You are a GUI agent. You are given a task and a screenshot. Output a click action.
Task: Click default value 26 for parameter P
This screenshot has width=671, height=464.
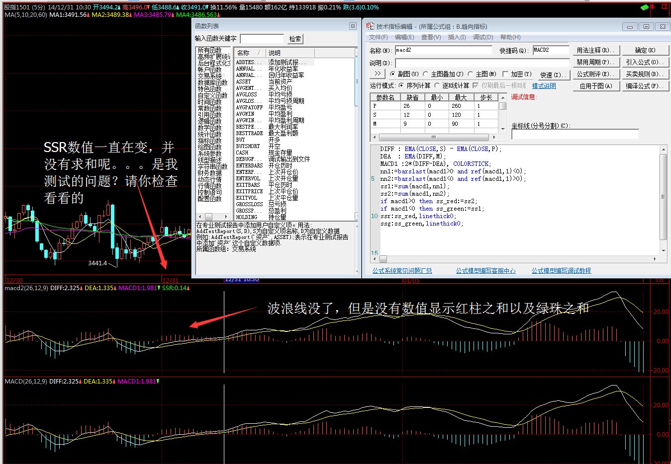412,106
